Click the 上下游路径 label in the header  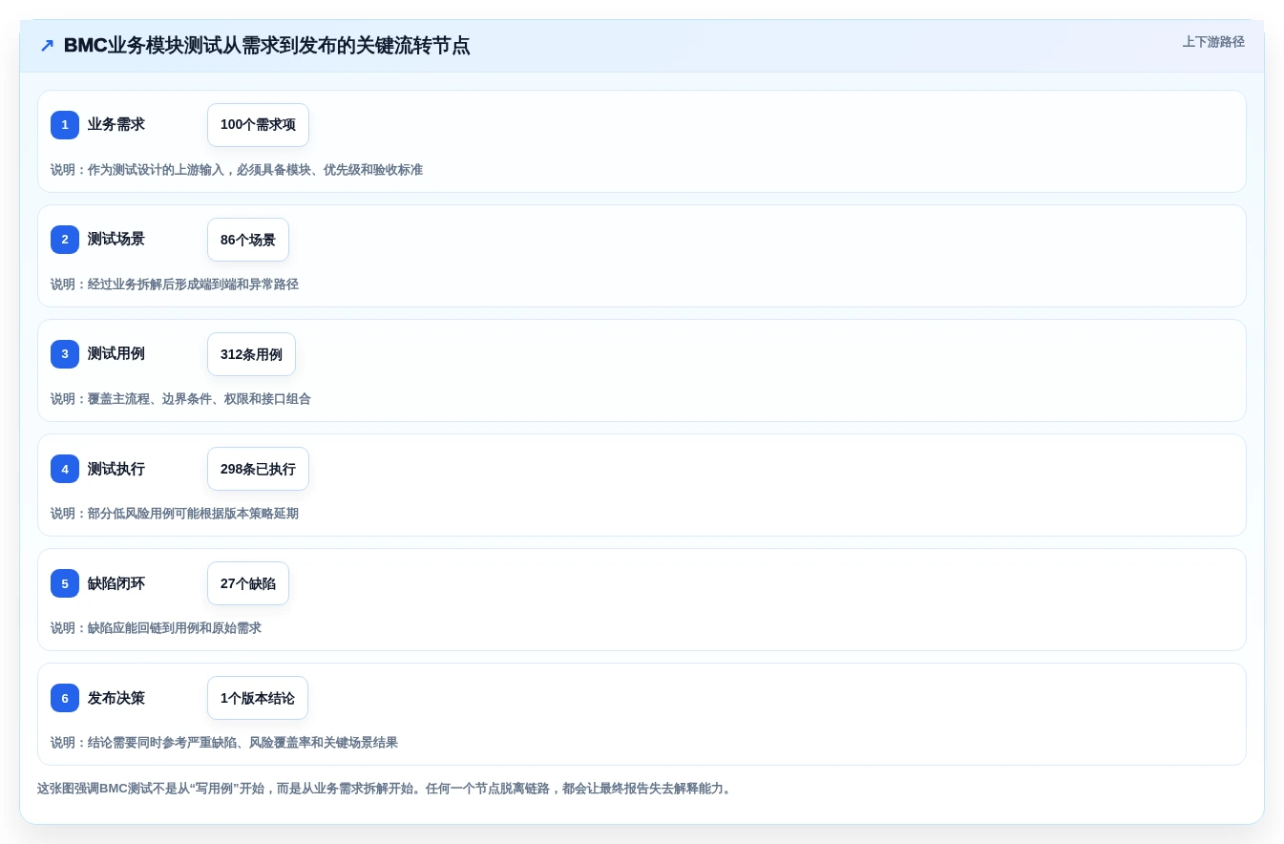click(1213, 42)
